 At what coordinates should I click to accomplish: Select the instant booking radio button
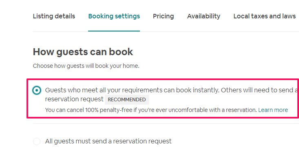[37, 90]
